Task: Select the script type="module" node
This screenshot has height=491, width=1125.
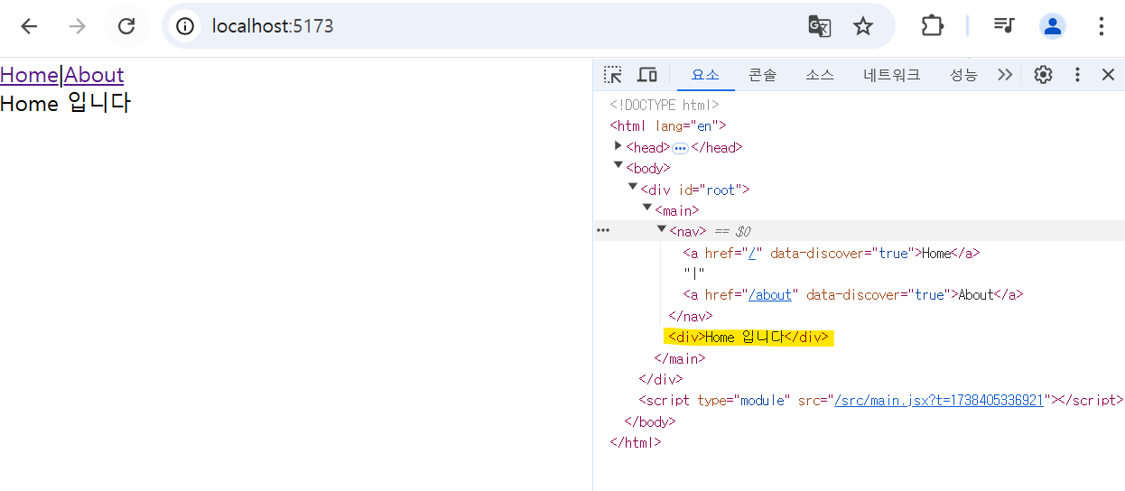Action: (880, 400)
